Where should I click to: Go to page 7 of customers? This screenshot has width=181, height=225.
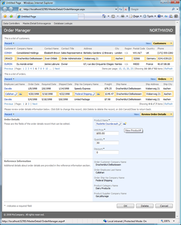(38, 68)
